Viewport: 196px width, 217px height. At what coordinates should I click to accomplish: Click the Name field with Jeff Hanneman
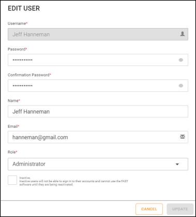[x=98, y=112]
